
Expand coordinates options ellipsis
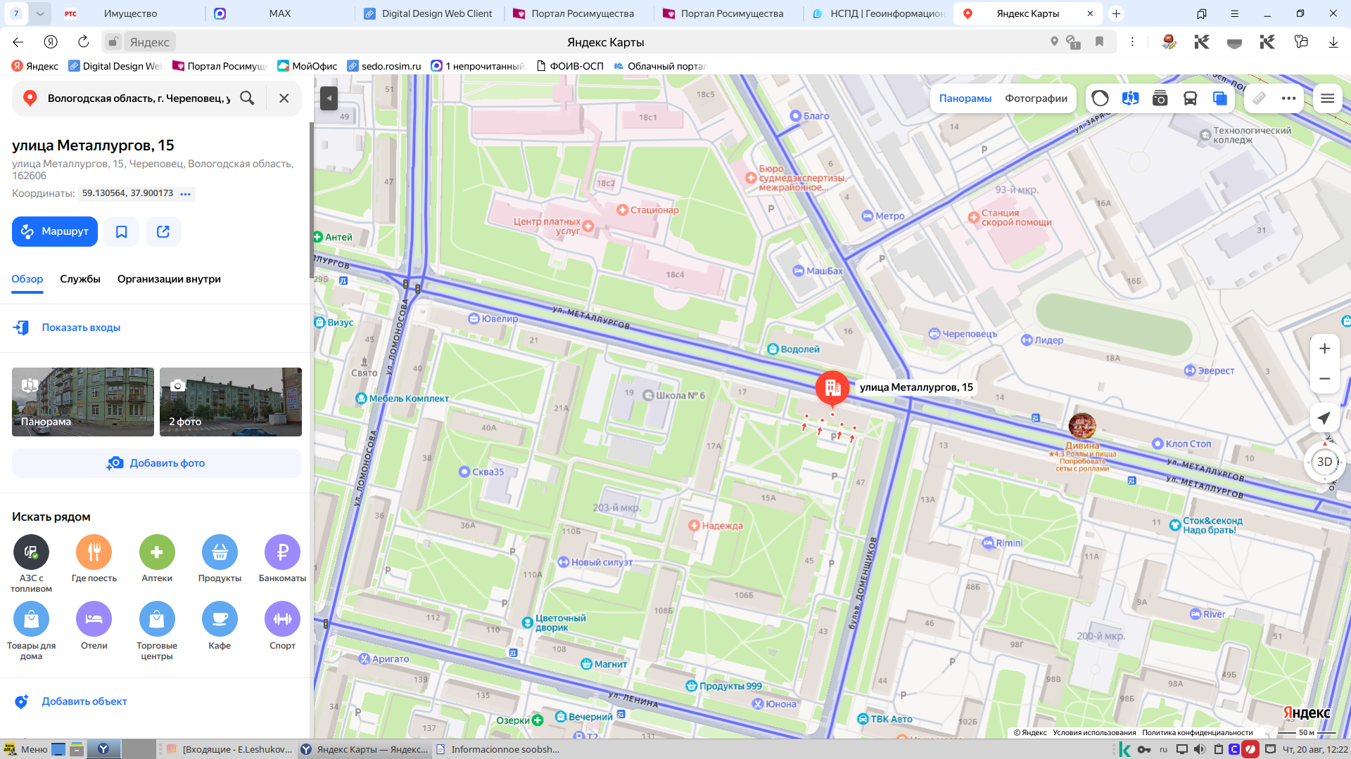[x=186, y=194]
